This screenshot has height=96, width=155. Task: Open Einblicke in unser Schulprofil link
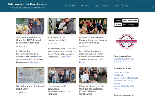click(122, 74)
